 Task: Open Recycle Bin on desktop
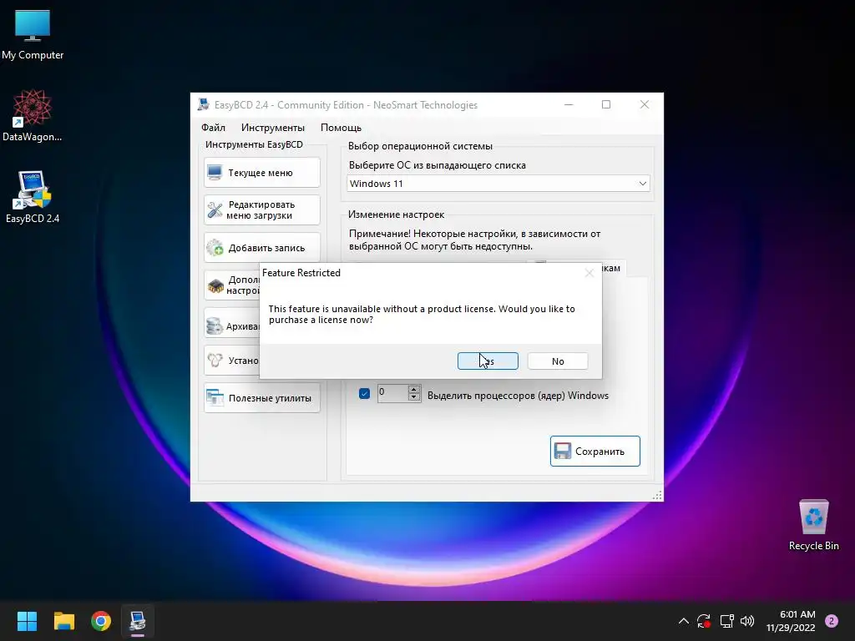[813, 526]
